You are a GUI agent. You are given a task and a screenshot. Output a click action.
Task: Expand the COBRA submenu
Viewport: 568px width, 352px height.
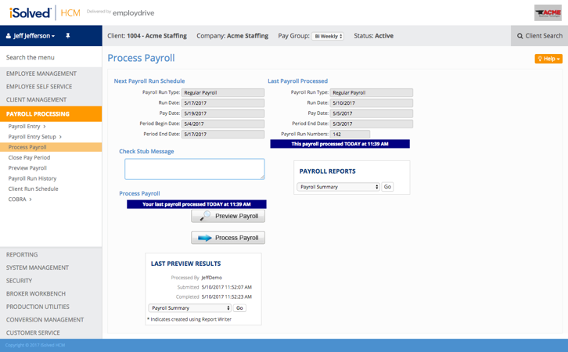click(20, 199)
